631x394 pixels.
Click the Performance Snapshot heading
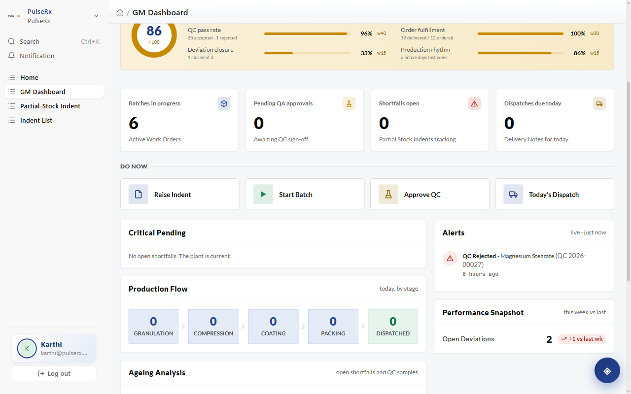[x=483, y=313]
